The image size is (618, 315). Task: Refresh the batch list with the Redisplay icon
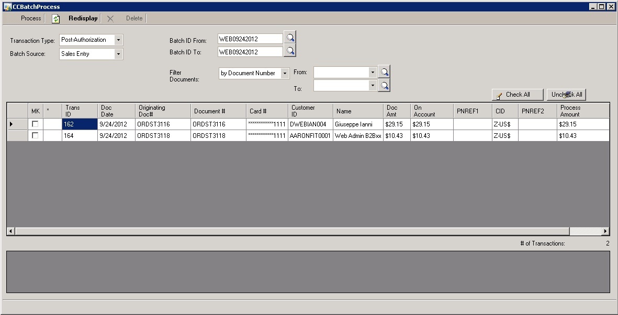[55, 18]
